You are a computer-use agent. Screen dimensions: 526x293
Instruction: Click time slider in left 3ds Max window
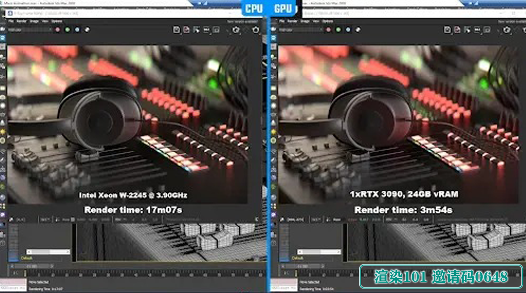[32, 266]
